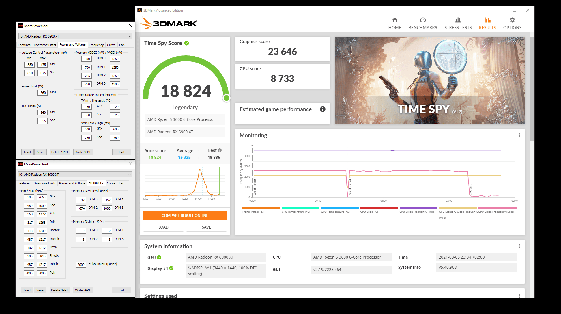Click the COMPARE RESULT ONLINE button

point(185,215)
